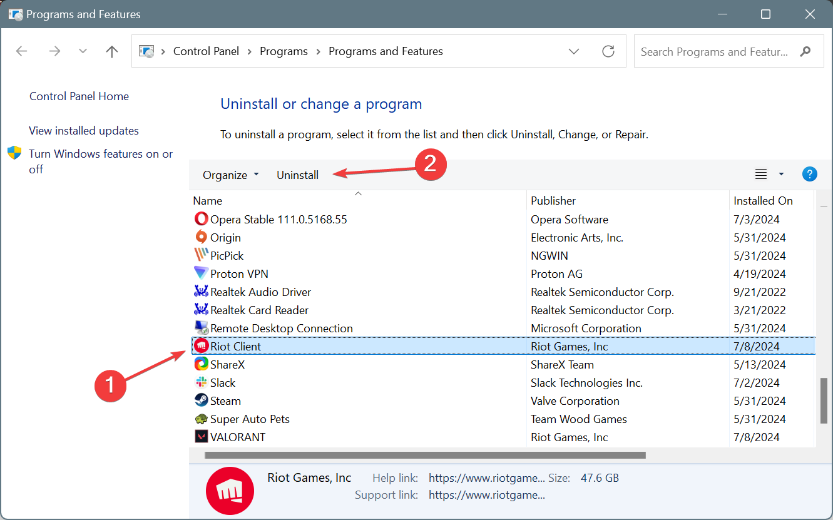Open Control Panel Home link
Viewport: 833px width, 520px height.
[79, 96]
